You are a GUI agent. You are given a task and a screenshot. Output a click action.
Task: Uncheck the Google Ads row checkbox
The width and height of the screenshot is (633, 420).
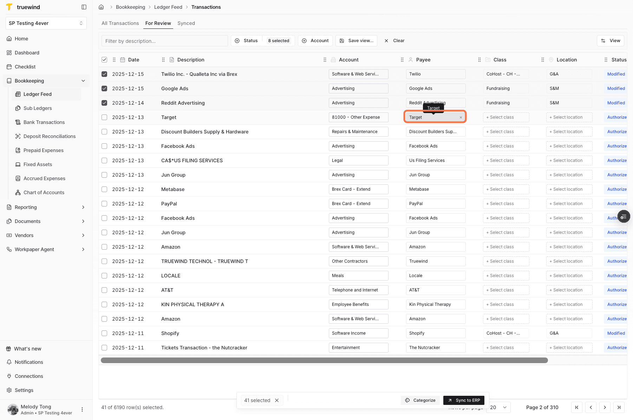tap(104, 88)
